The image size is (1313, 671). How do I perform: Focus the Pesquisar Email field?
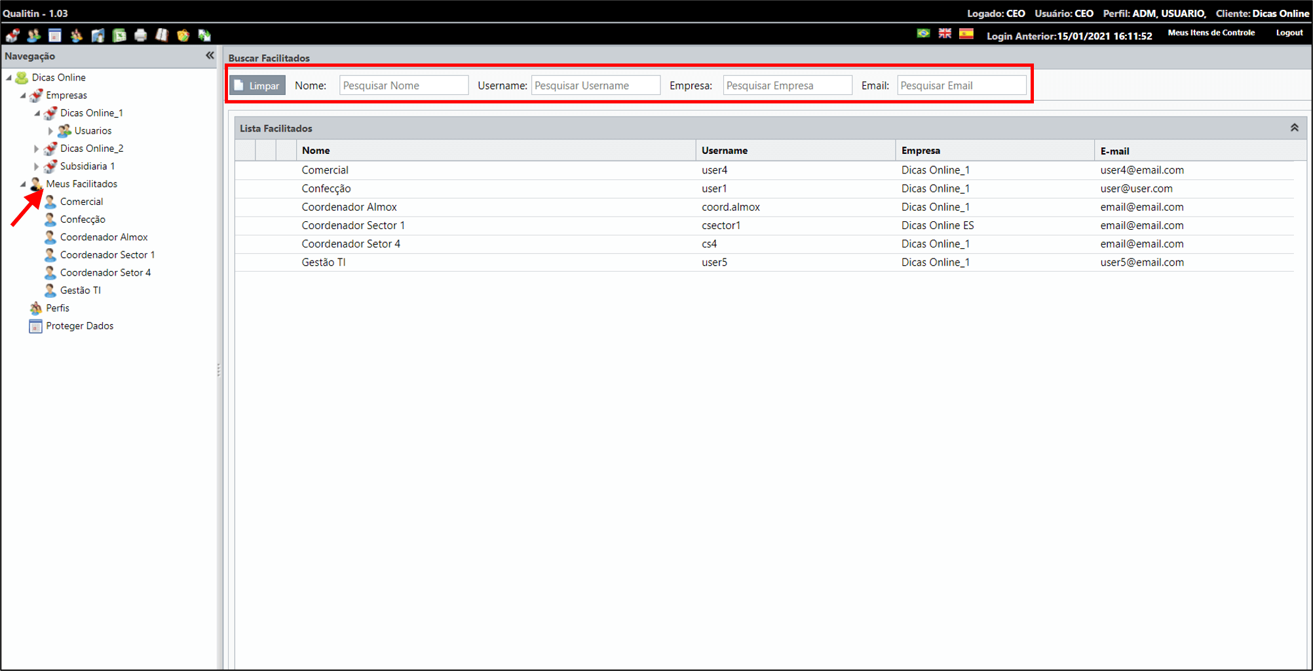[962, 85]
